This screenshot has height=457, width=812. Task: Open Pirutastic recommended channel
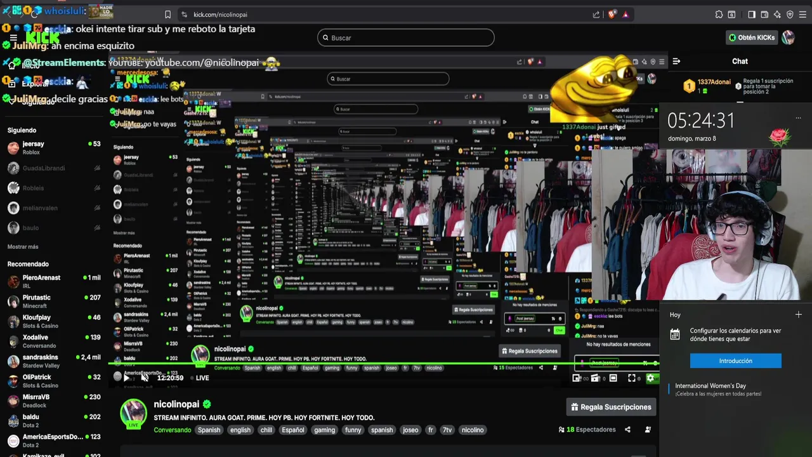54,301
